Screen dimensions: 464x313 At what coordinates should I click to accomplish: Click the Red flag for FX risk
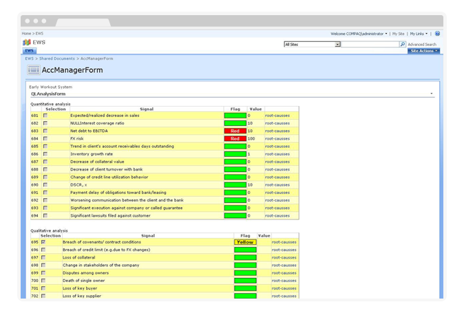[235, 139]
